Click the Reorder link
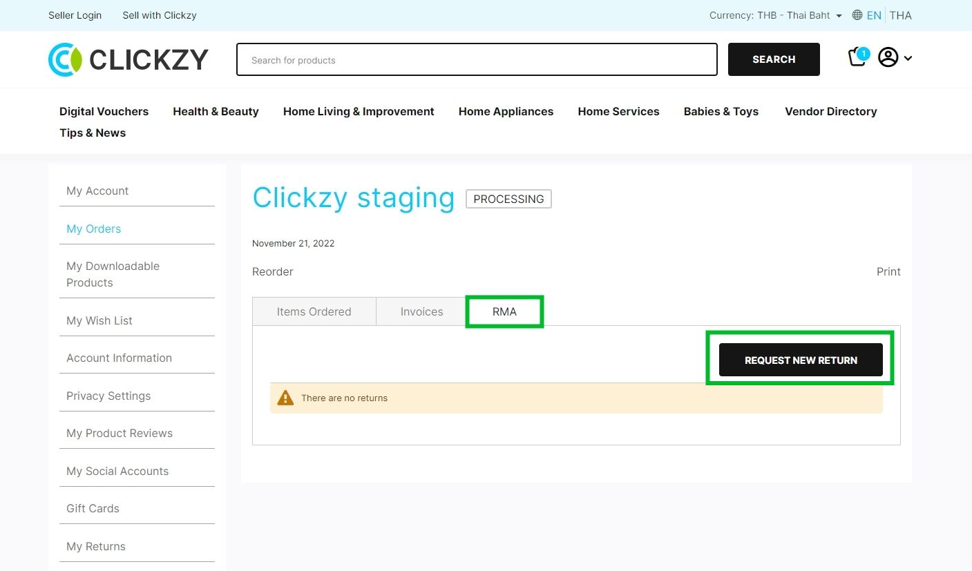This screenshot has height=571, width=972. click(272, 271)
